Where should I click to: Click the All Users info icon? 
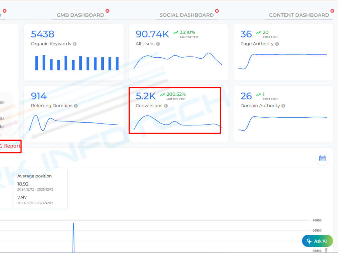pos(158,44)
